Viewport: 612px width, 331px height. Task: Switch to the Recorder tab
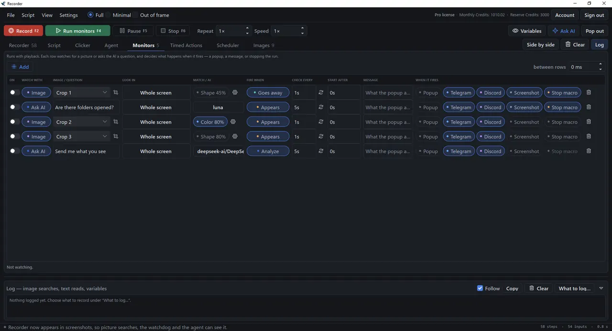click(22, 45)
